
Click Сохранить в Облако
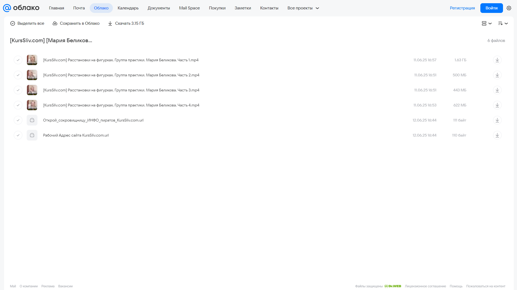(x=76, y=23)
